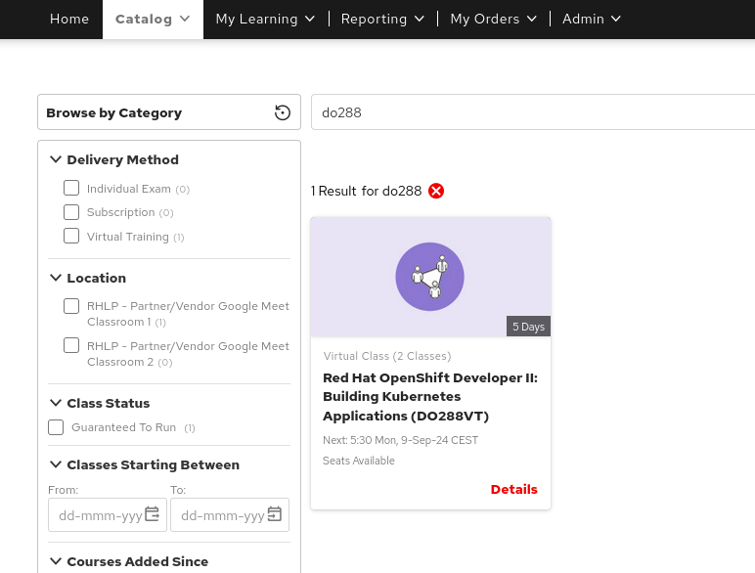Open the My Learning dropdown menu

click(x=265, y=19)
